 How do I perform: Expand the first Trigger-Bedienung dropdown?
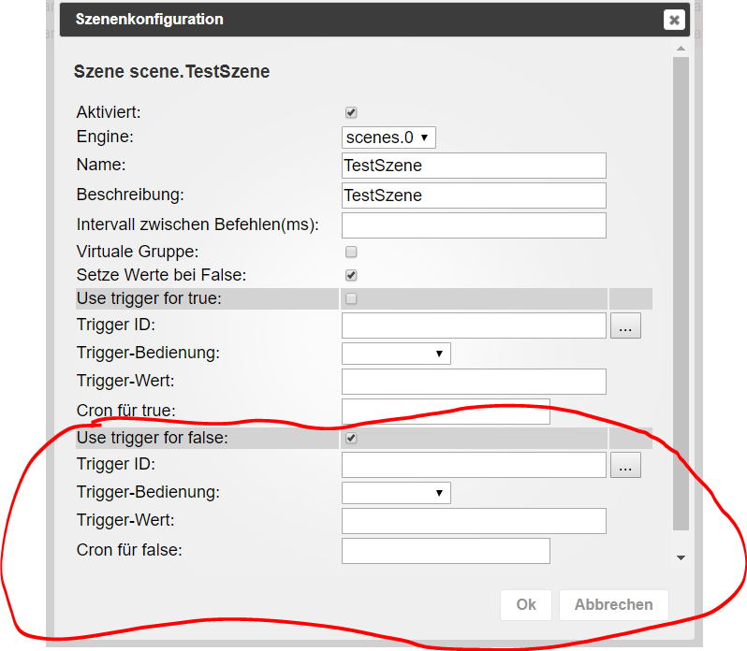tap(396, 354)
